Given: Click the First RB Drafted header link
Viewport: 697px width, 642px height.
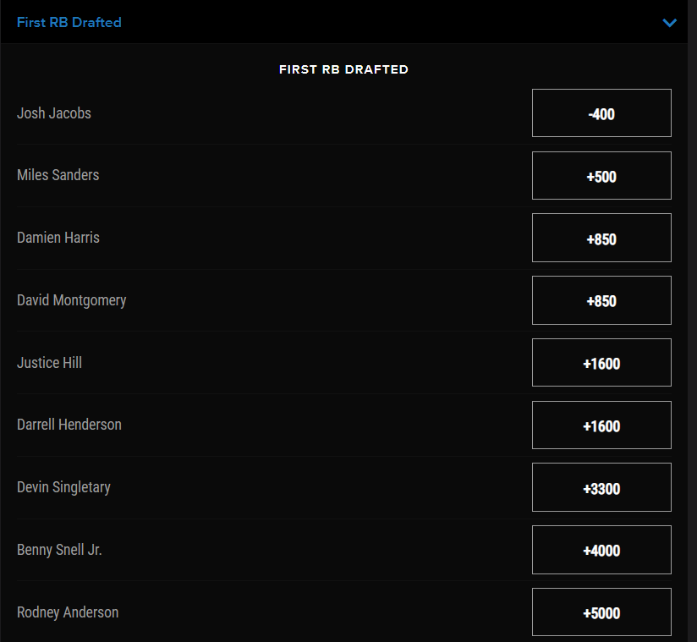Looking at the screenshot, I should pos(69,22).
